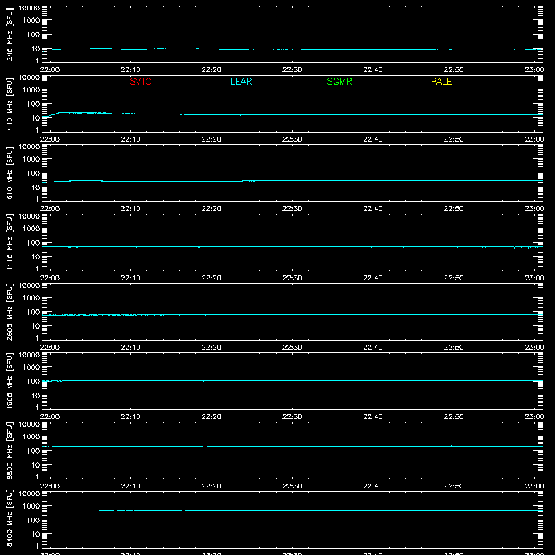Click 22:10 label under the 1415 MHz panel

130,278
